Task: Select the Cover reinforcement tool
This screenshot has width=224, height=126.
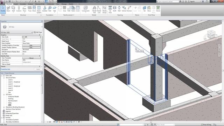Action: pos(78,9)
